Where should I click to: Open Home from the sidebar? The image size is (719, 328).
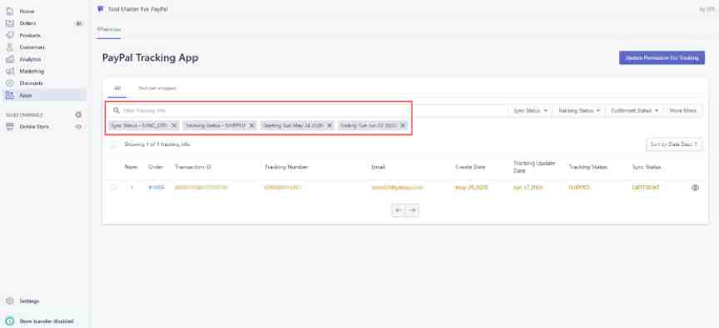(x=27, y=11)
